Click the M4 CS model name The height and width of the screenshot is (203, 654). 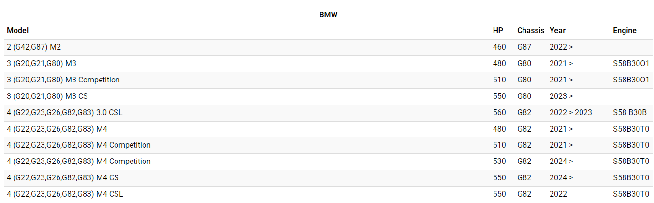pyautogui.click(x=63, y=178)
